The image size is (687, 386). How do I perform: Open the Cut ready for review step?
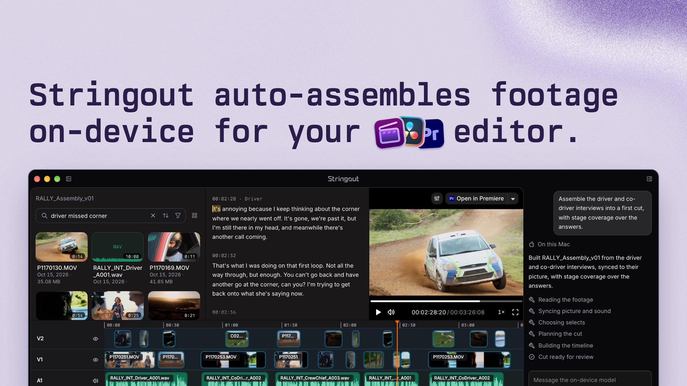pos(561,357)
